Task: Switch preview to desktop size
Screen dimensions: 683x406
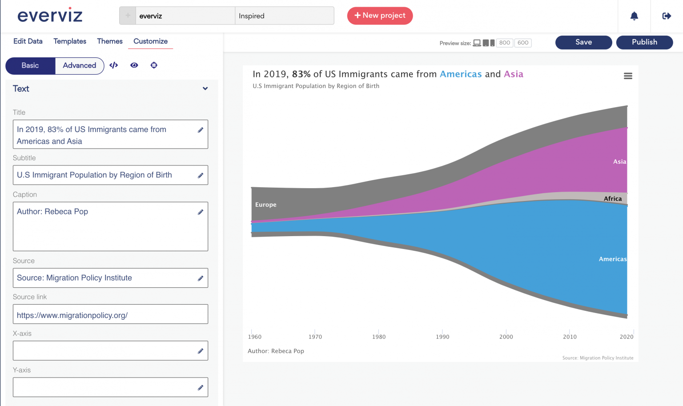Action: (x=477, y=43)
